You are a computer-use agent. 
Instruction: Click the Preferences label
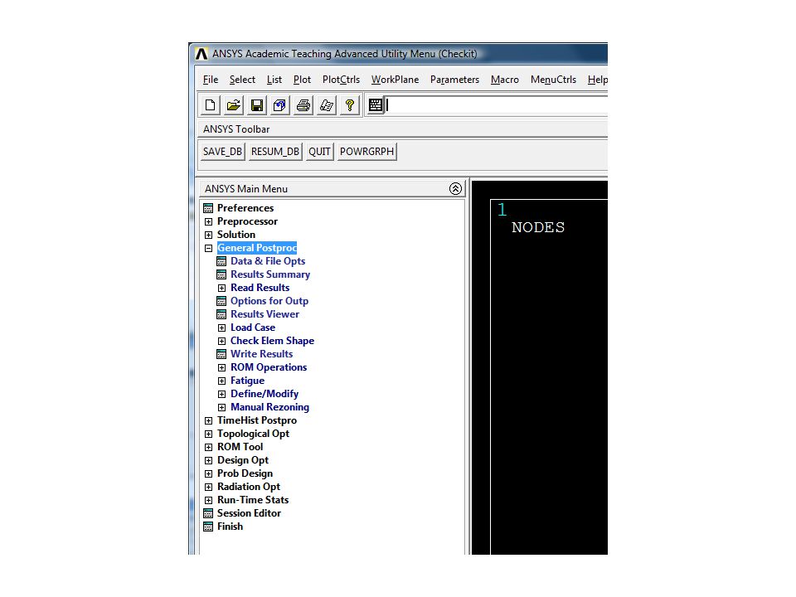click(245, 208)
